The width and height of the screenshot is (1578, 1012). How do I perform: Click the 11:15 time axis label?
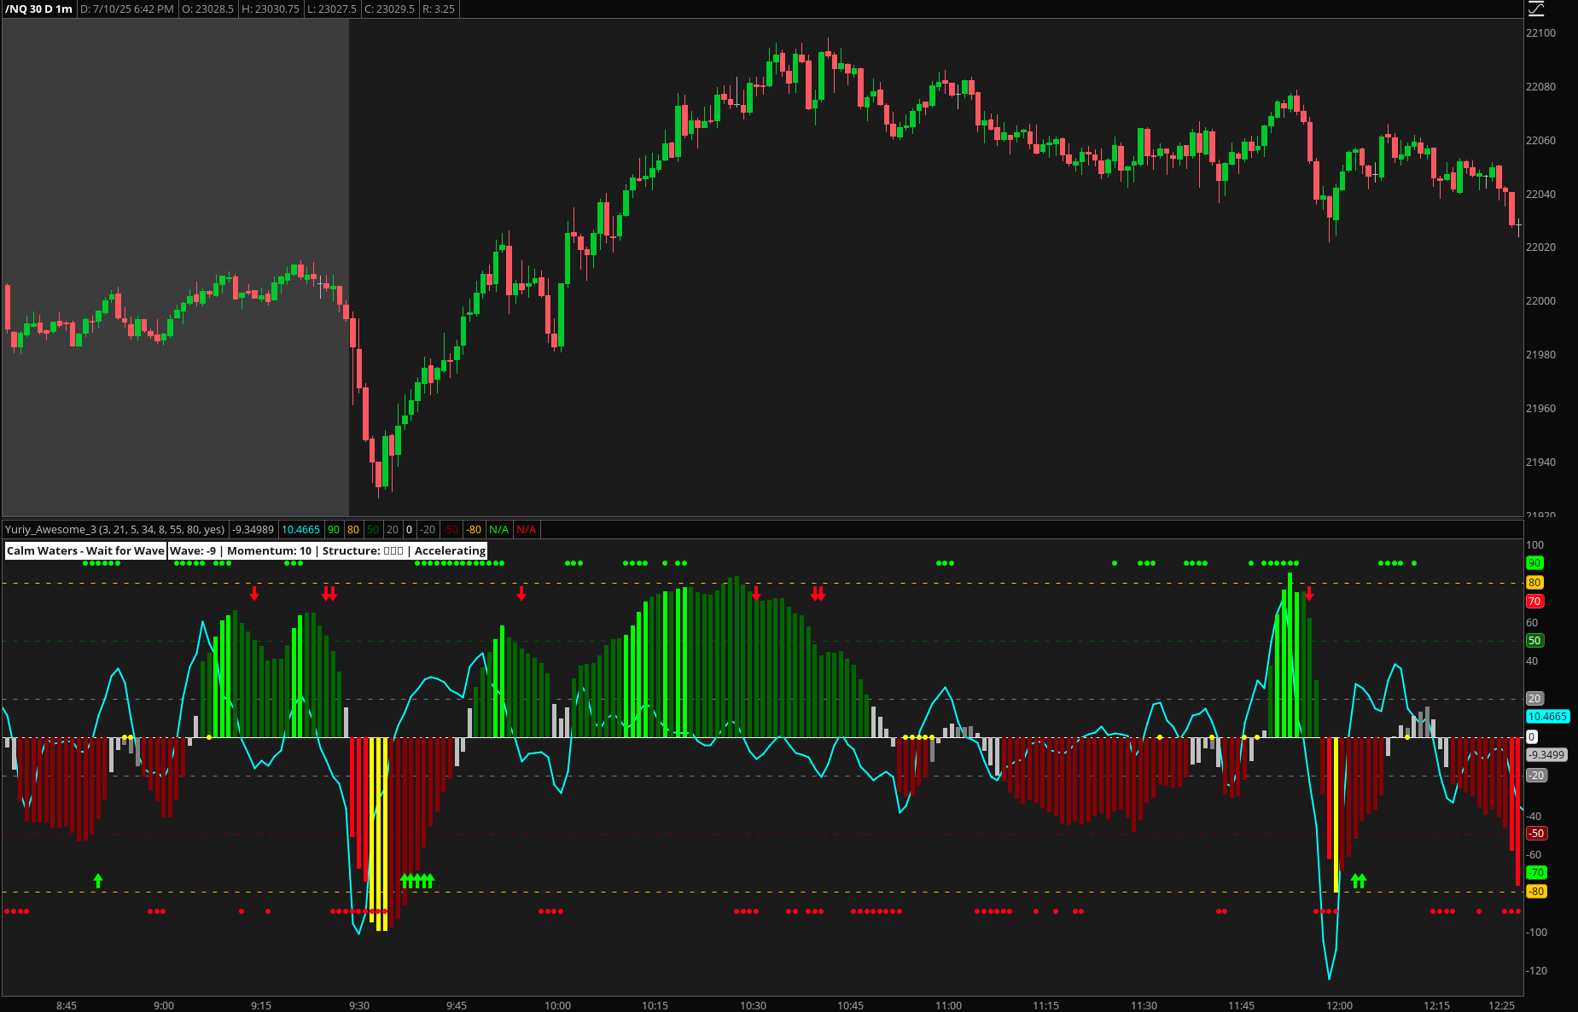tap(1045, 1006)
